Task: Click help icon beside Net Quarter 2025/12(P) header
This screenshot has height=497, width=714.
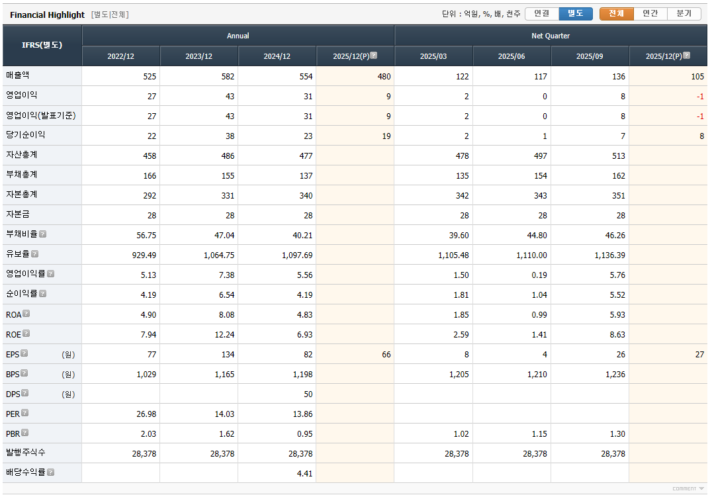Action: click(687, 55)
